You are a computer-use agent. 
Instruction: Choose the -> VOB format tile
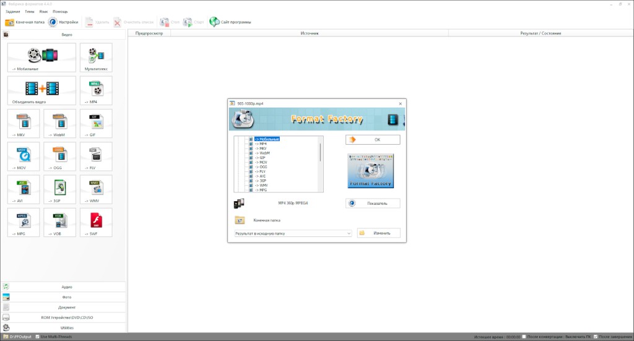(59, 223)
